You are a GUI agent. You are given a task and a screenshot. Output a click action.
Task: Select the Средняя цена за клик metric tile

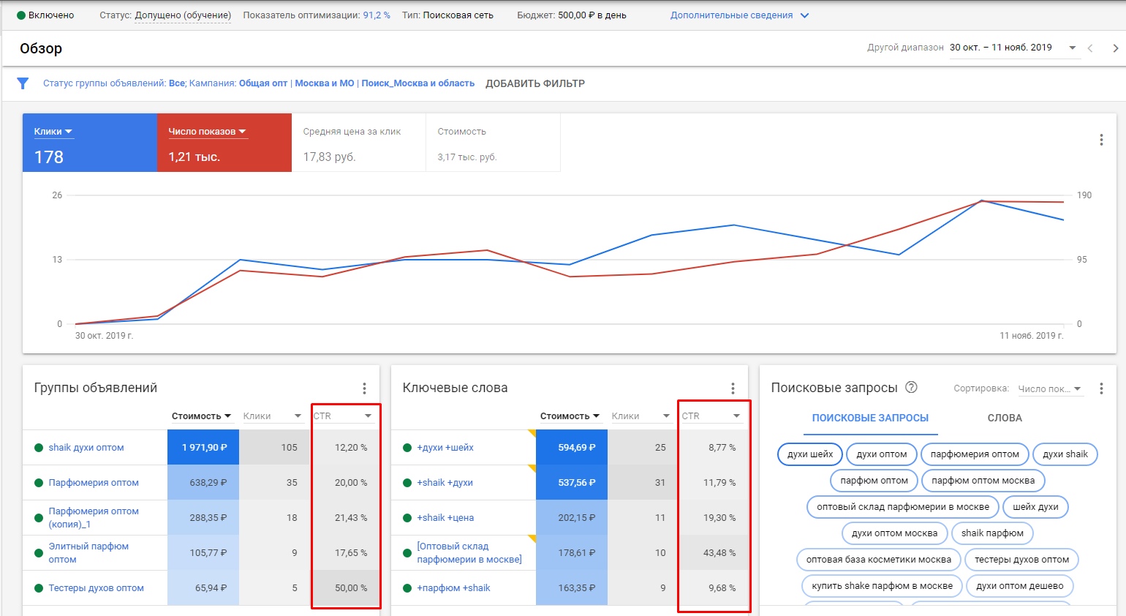coord(358,143)
